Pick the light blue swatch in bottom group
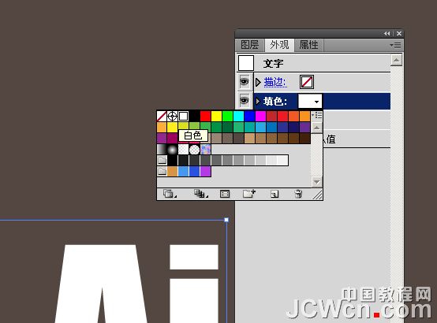The width and height of the screenshot is (437, 323). (183, 171)
